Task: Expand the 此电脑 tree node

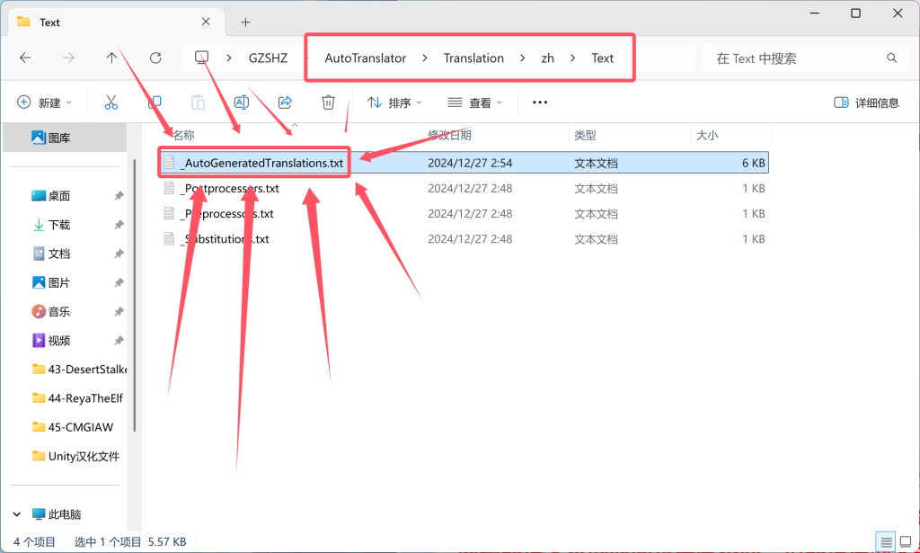Action: 16,514
